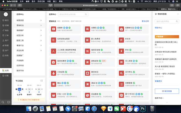The width and height of the screenshot is (181, 113).
Task: Open the 优惠码 app icon
Action: (87, 29)
